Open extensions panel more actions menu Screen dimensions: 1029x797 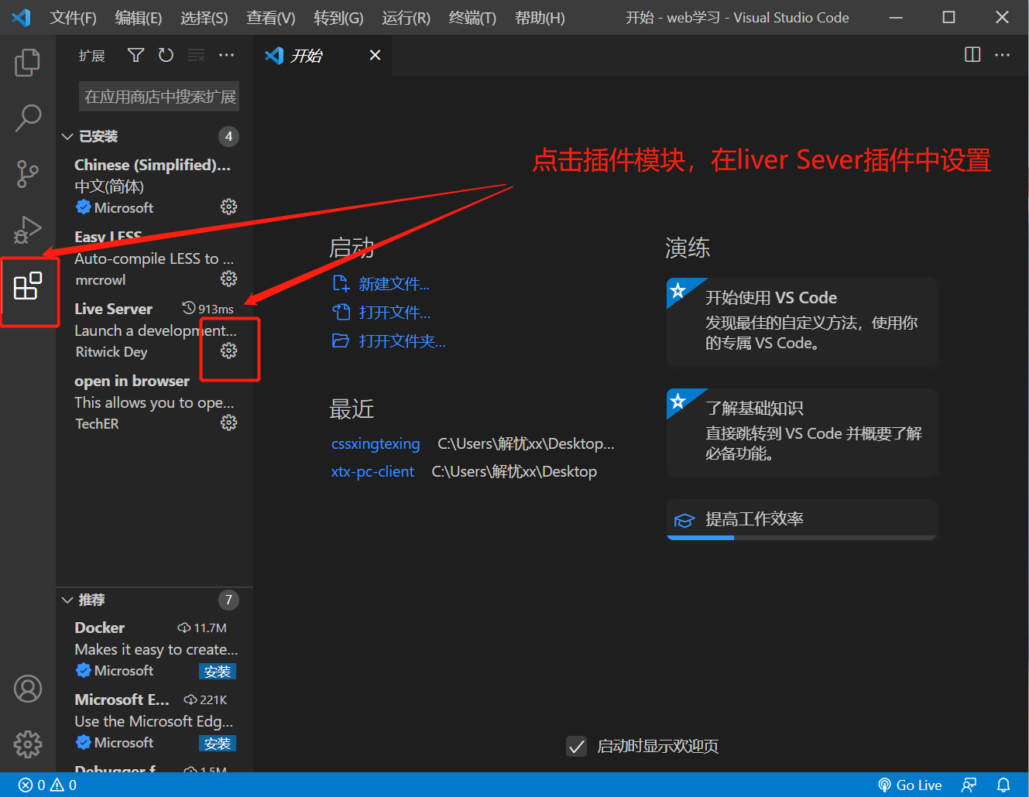point(226,55)
